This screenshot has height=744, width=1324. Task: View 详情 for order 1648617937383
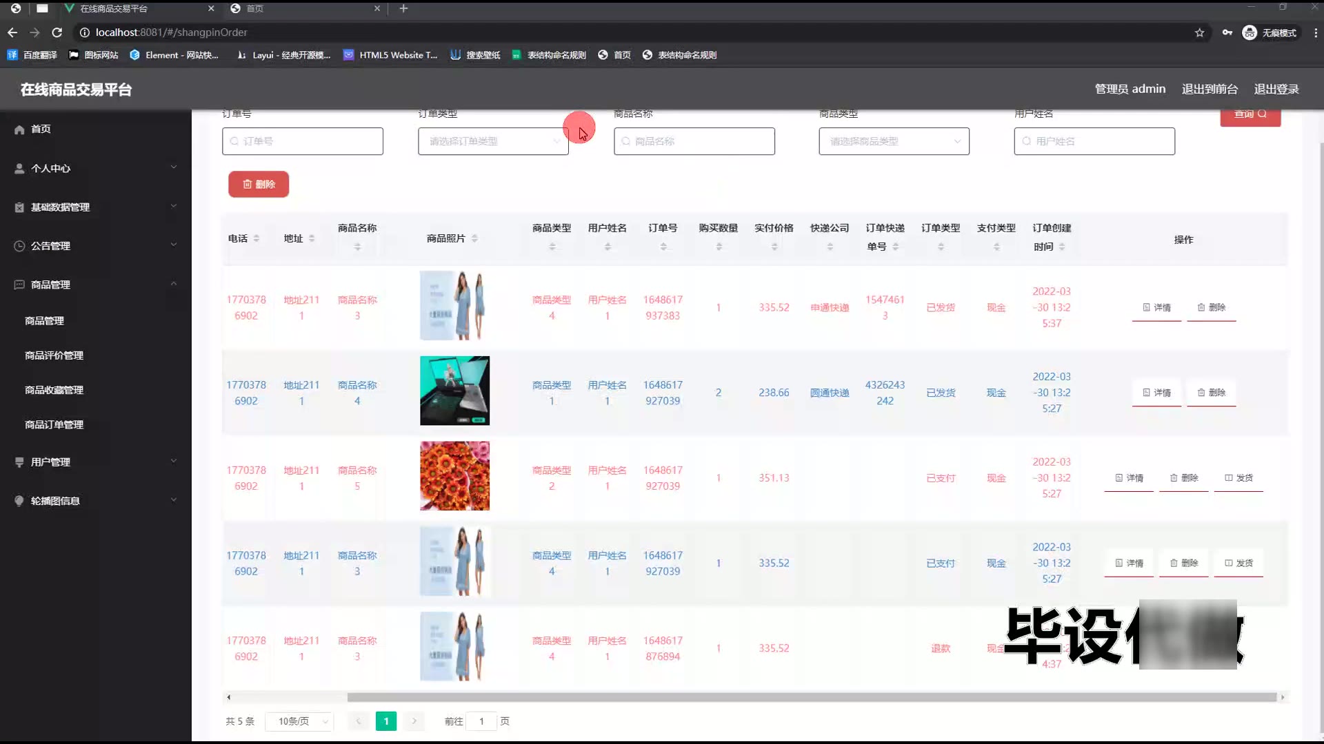tap(1156, 307)
